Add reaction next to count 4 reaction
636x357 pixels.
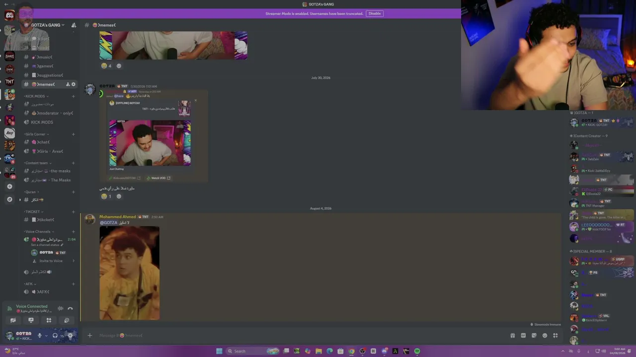click(118, 65)
